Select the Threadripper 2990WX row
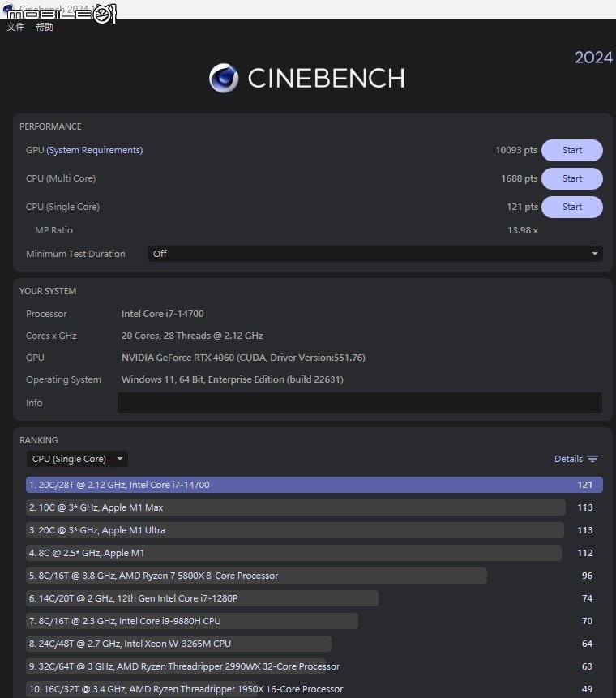Image resolution: width=616 pixels, height=698 pixels. click(314, 666)
